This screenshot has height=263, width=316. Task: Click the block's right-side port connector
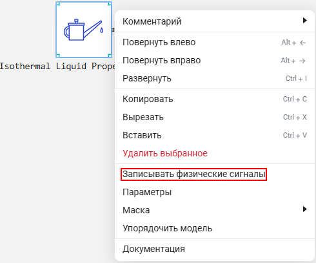click(x=113, y=30)
